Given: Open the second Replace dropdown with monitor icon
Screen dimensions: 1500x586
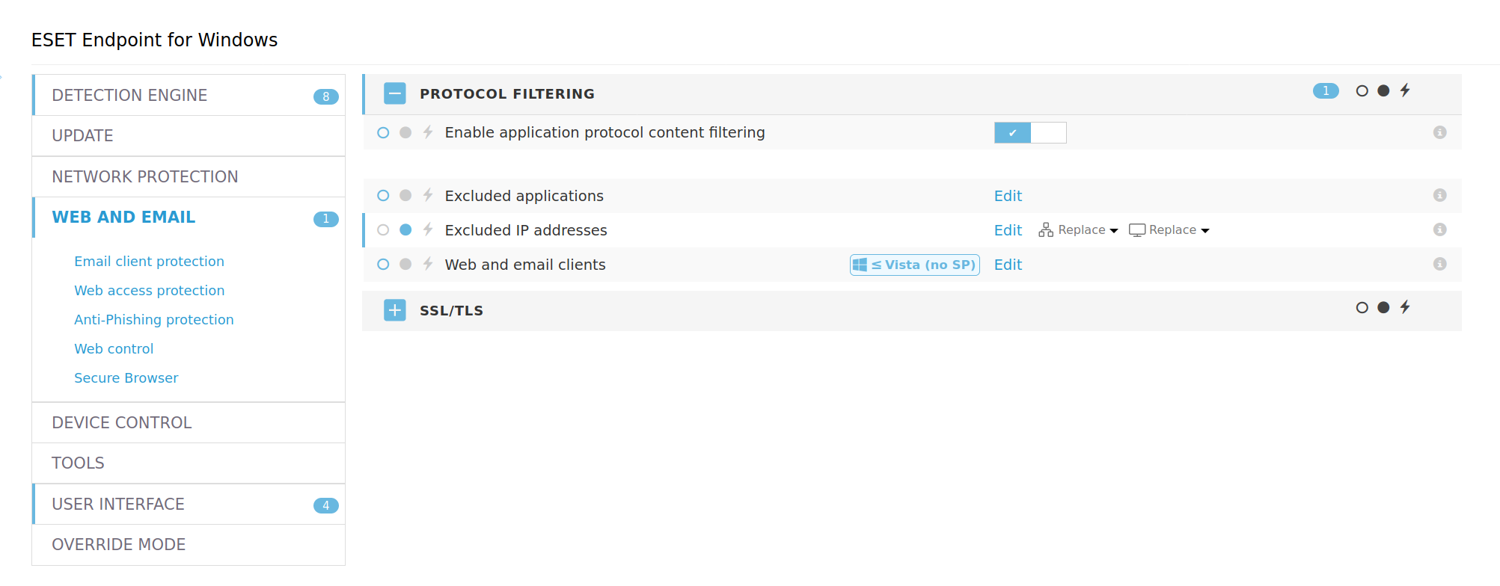Looking at the screenshot, I should 1169,230.
